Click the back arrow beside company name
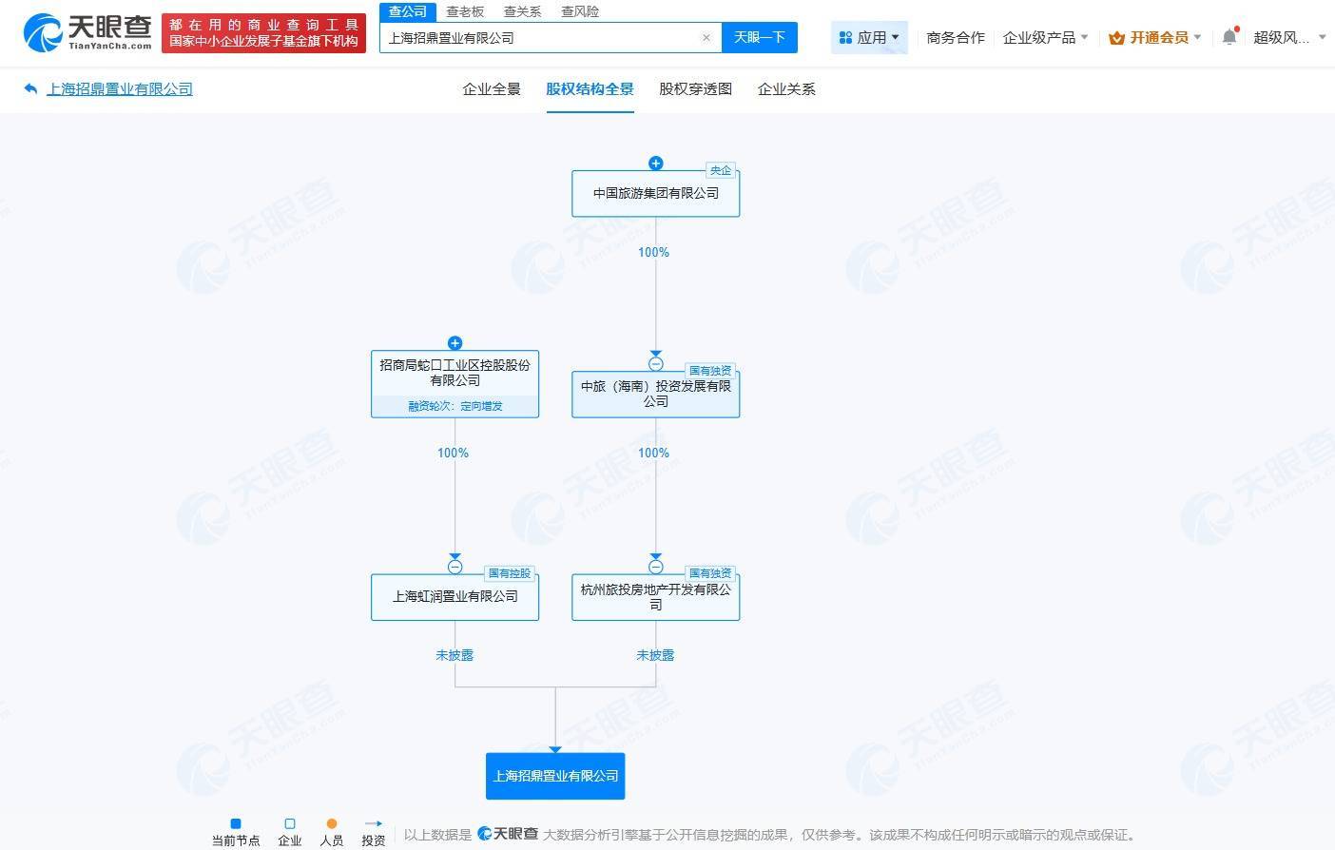Screen dimensions: 1335x850 point(30,88)
